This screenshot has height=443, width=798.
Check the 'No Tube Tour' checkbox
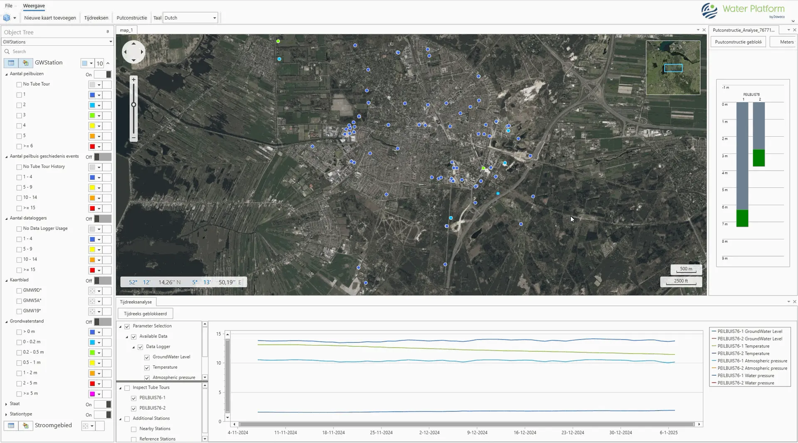(19, 84)
